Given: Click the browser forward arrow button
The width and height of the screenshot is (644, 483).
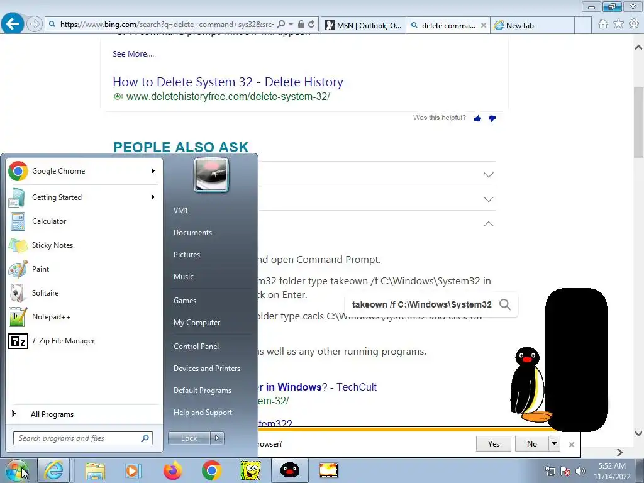Looking at the screenshot, I should (35, 25).
